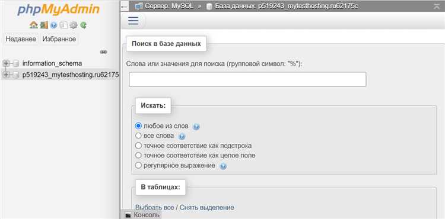
Task: Switch to 'Избранное' tab
Action: pos(59,39)
